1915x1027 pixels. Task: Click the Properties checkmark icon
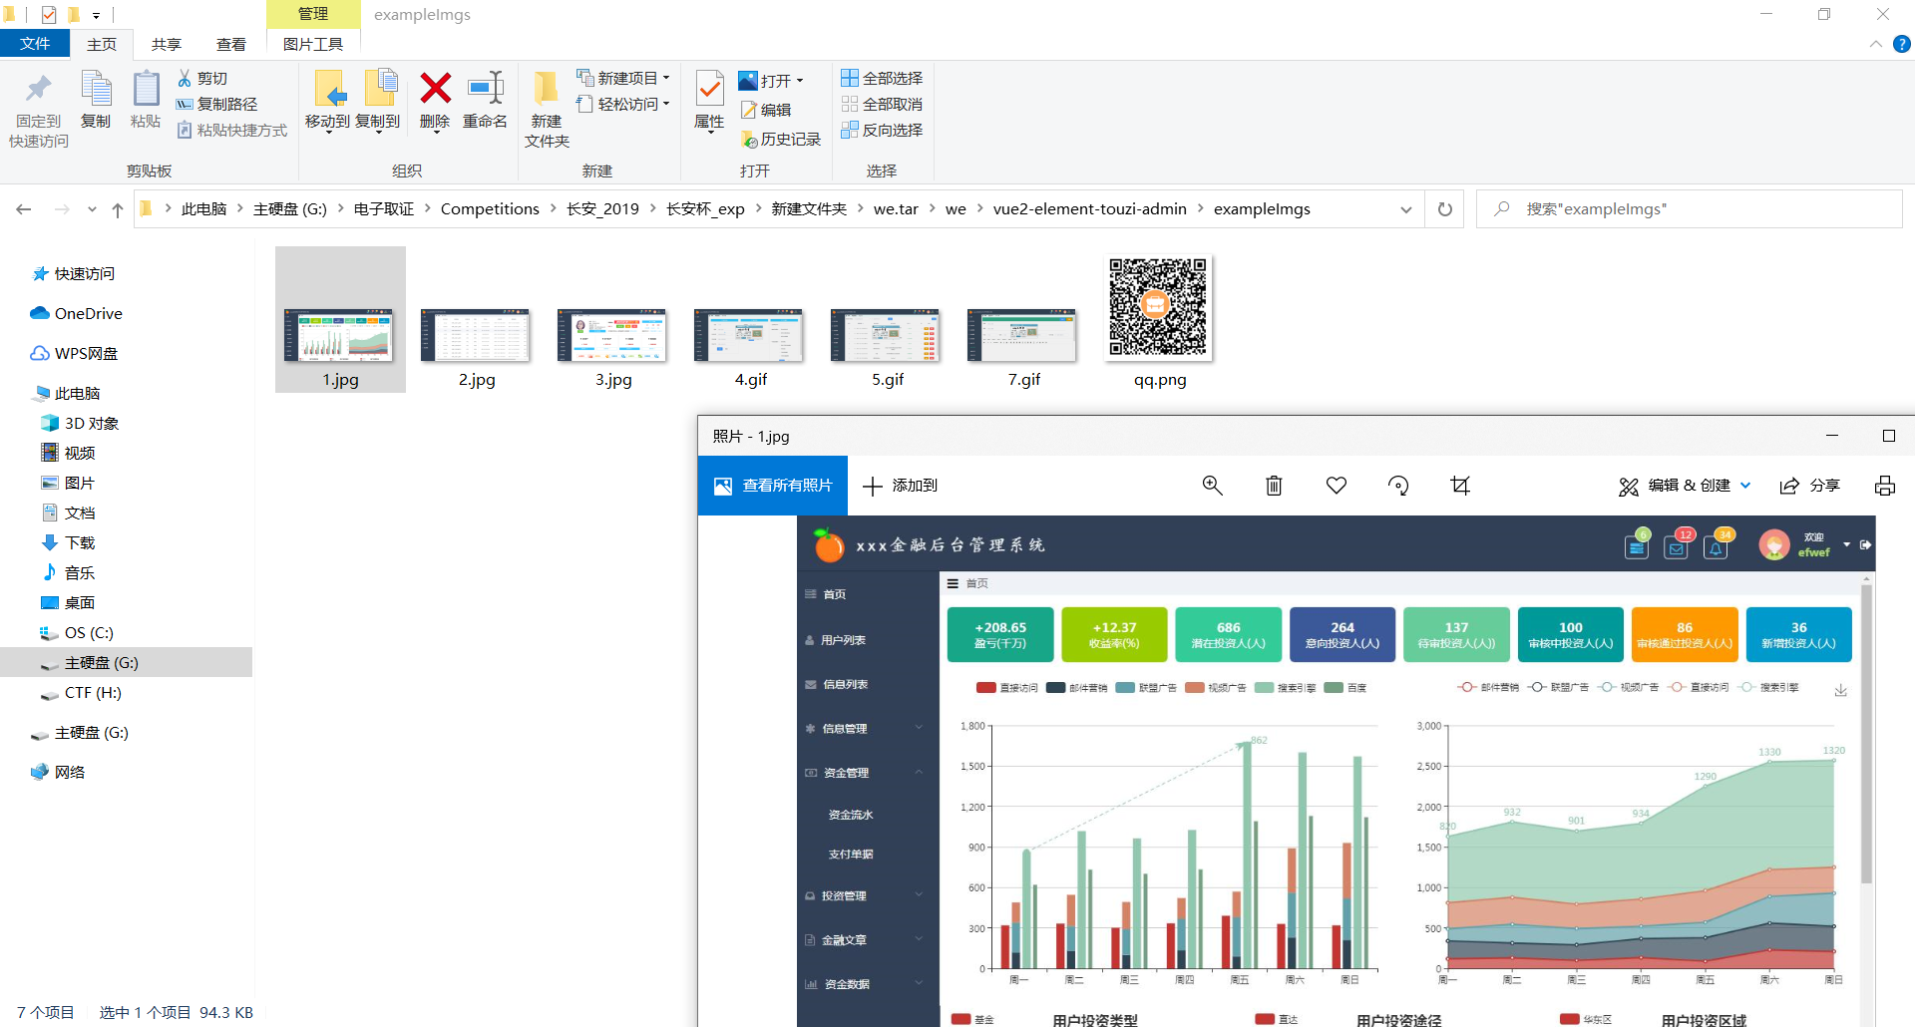click(709, 89)
